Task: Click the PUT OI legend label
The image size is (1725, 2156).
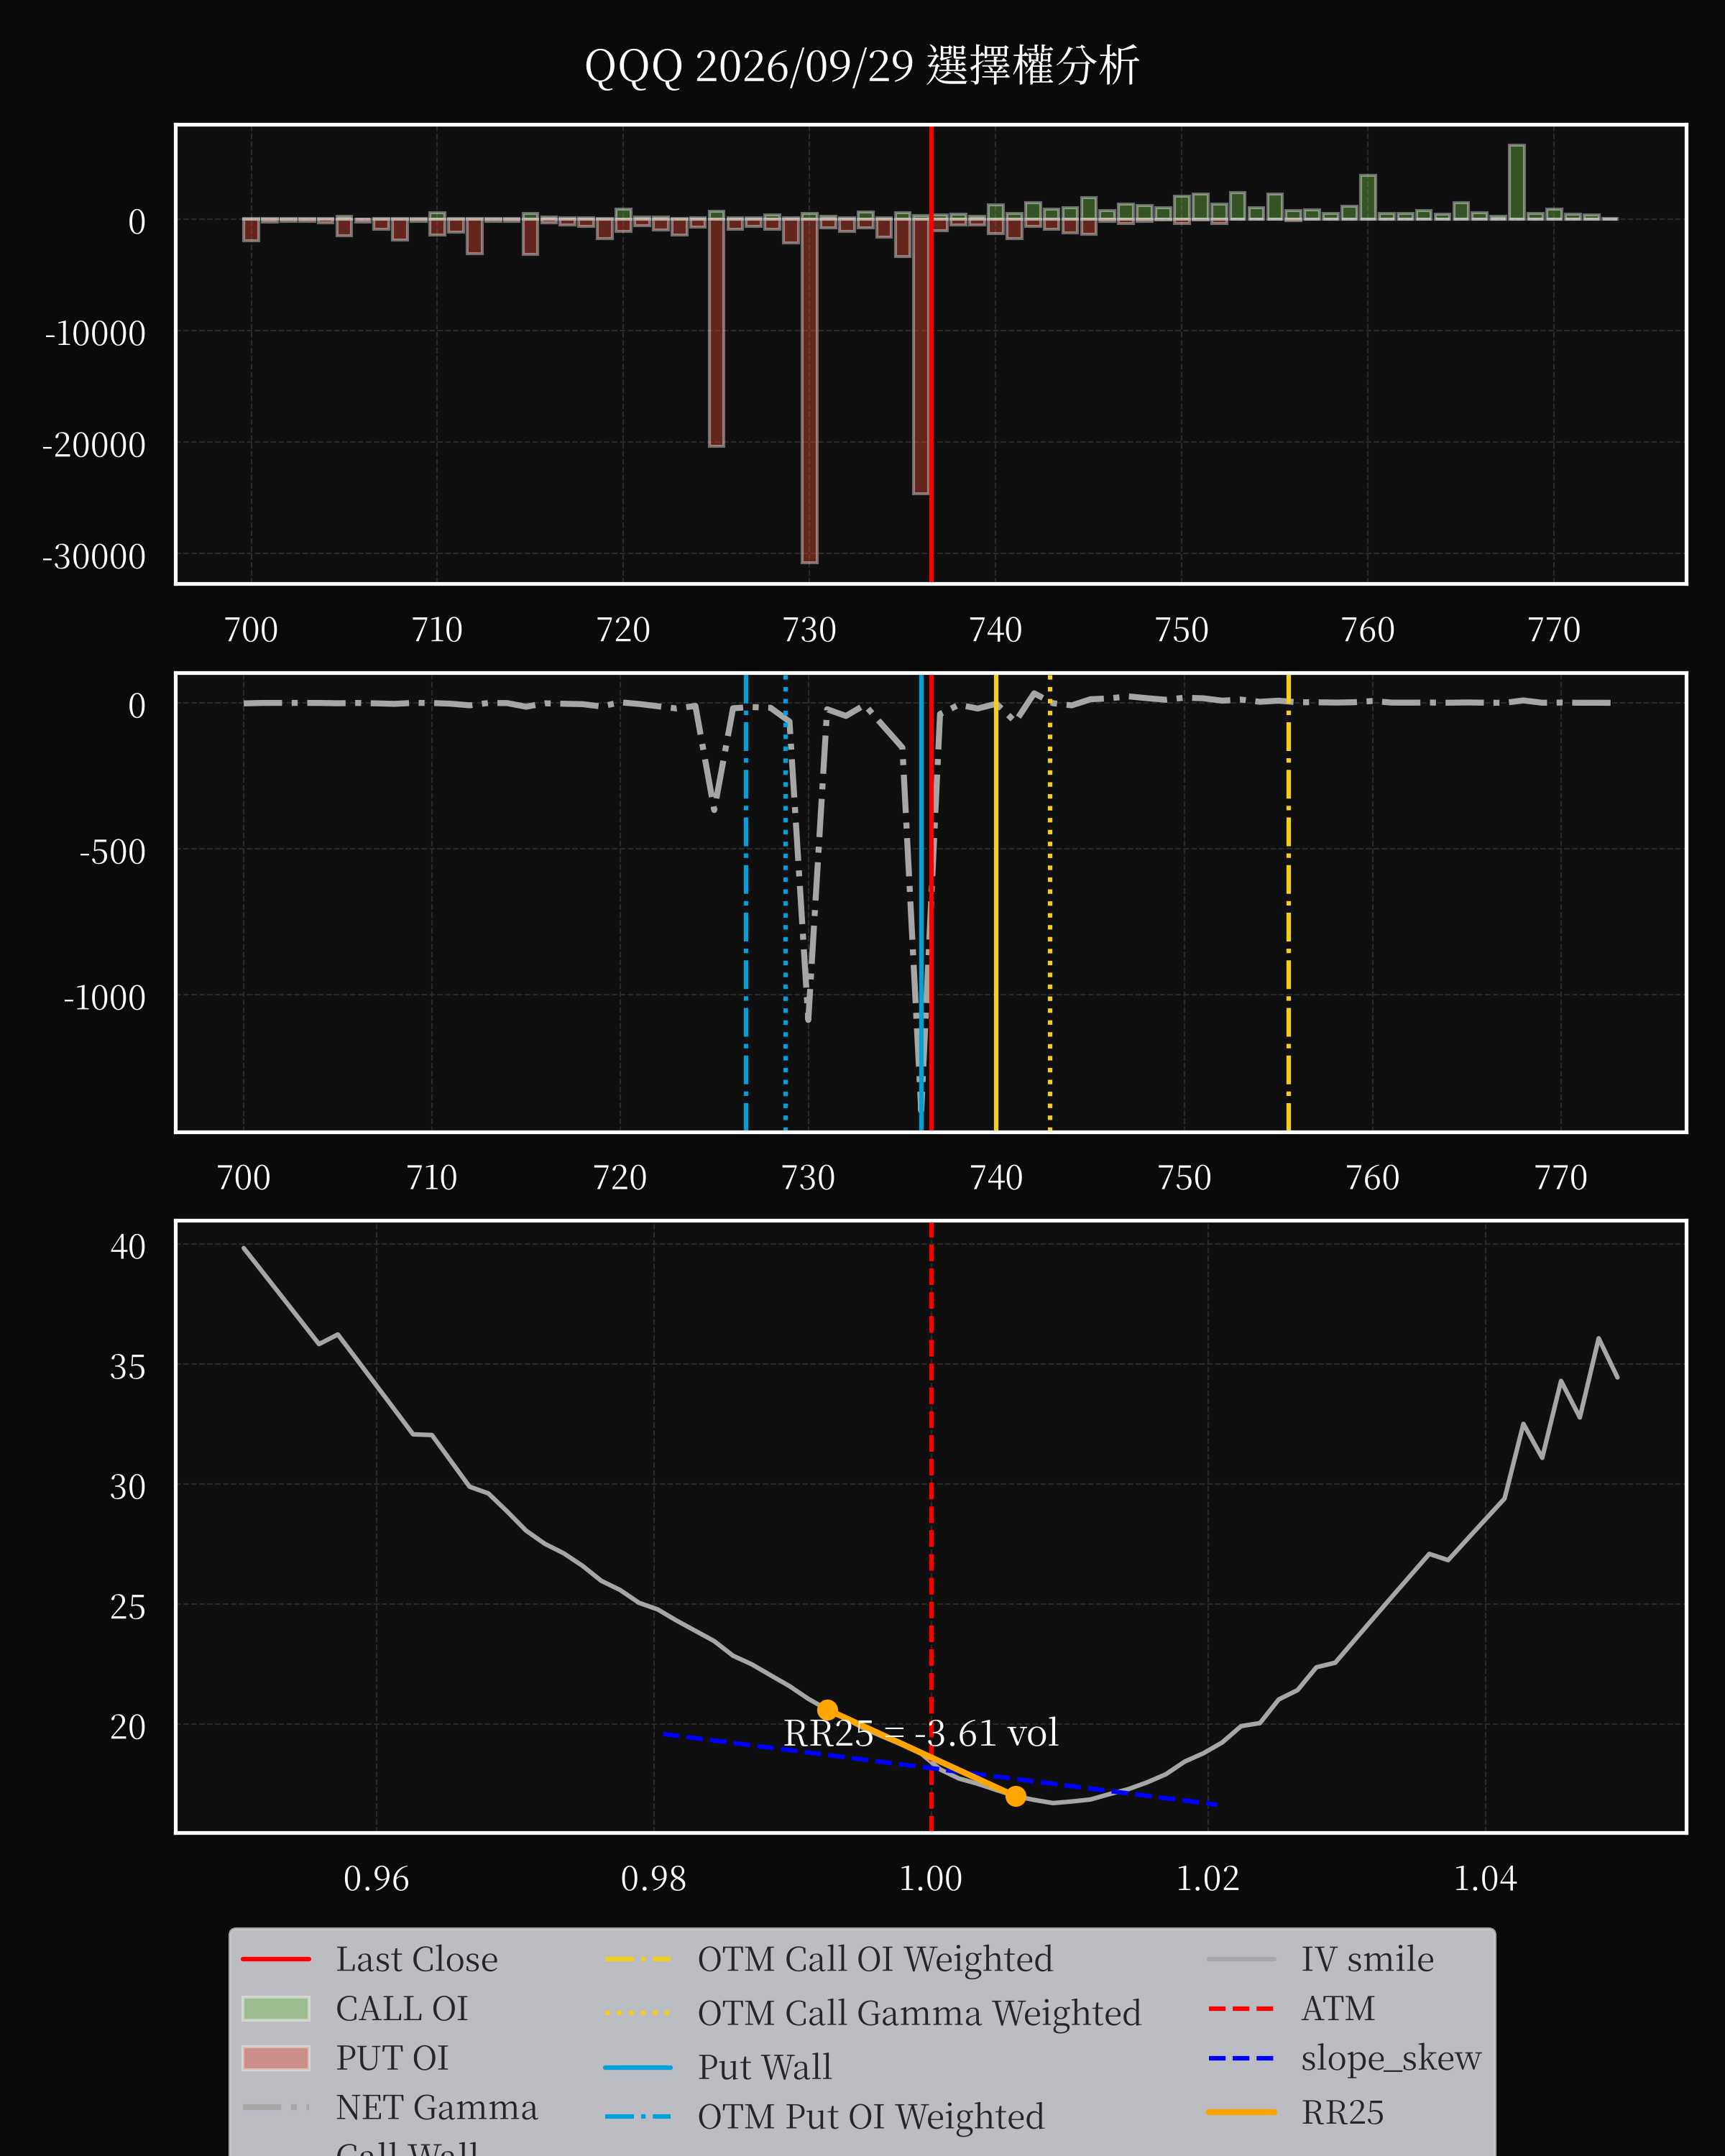Action: pos(392,2058)
